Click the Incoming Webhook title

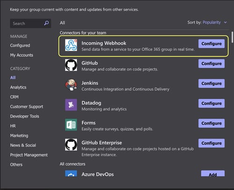(x=104, y=43)
